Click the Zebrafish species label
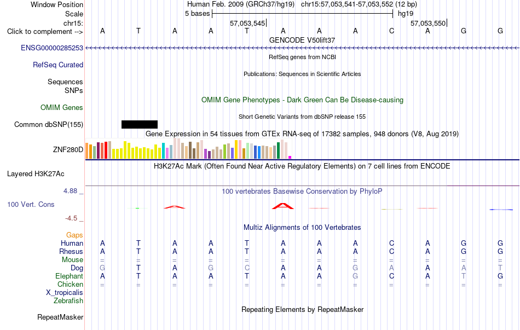Image resolution: width=520 pixels, height=330 pixels. point(68,301)
